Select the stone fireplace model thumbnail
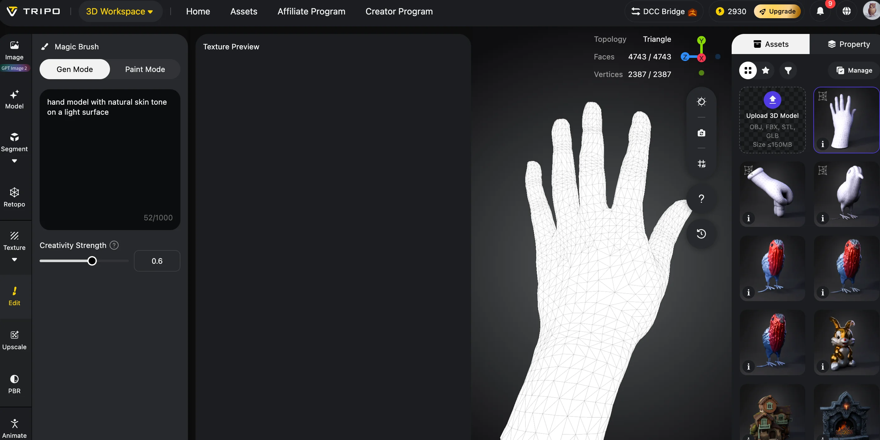Viewport: 880px width, 440px height. point(846,412)
